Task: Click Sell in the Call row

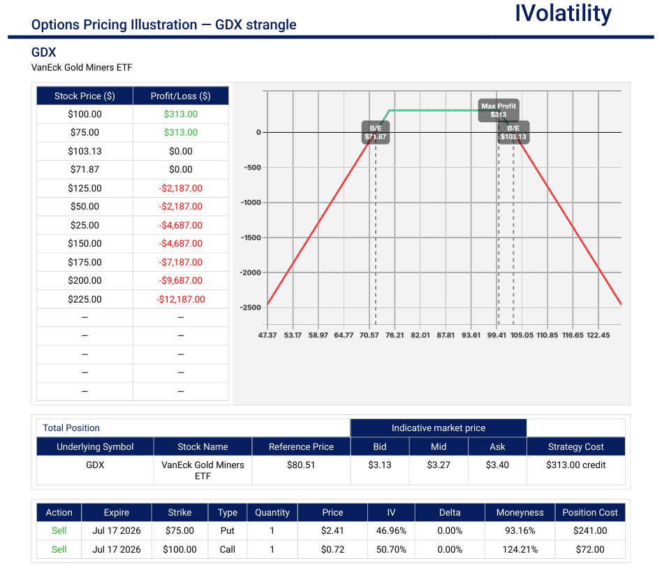Action: pos(59,549)
